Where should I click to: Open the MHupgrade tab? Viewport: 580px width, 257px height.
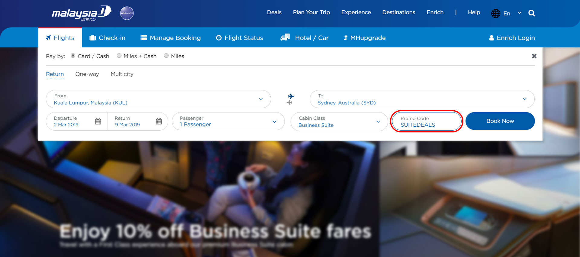pyautogui.click(x=365, y=38)
